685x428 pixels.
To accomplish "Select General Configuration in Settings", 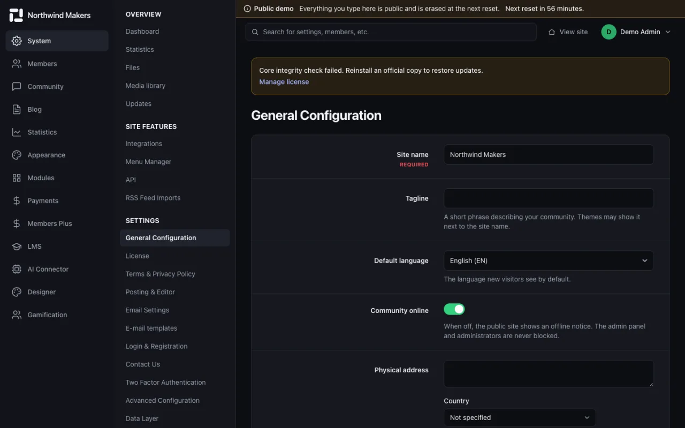I will [175, 238].
